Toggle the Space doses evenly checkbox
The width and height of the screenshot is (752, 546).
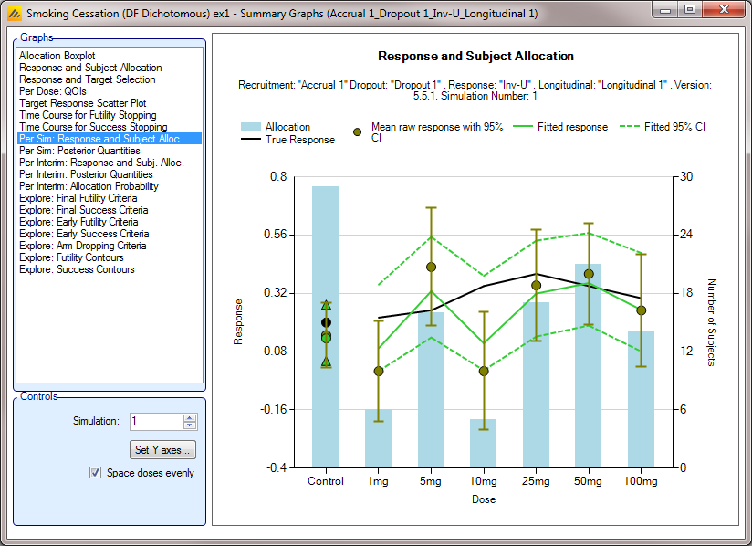pos(95,473)
